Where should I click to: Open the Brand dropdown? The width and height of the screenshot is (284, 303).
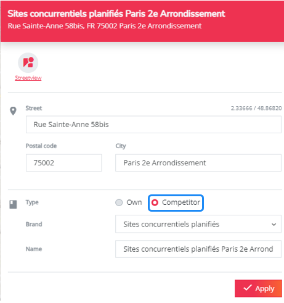198,224
